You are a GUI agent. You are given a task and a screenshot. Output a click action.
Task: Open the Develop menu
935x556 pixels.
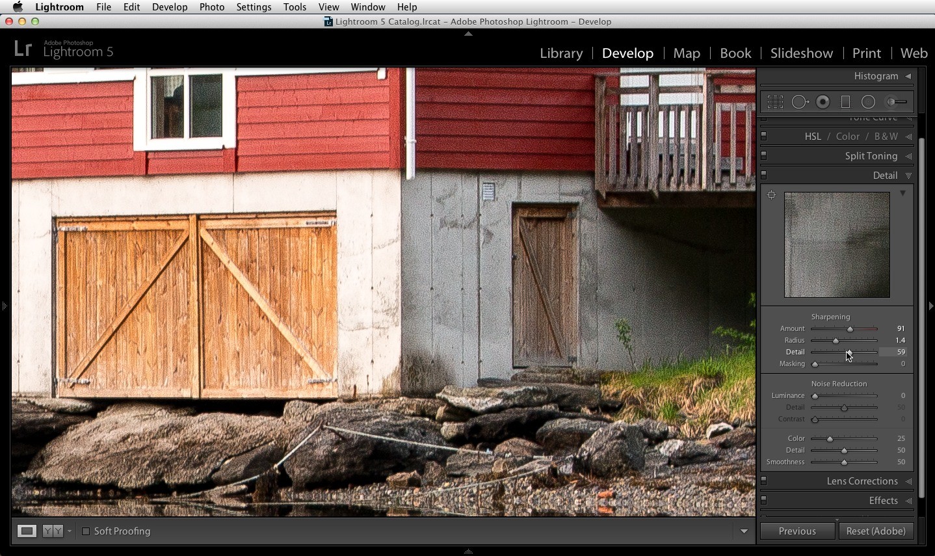point(170,7)
